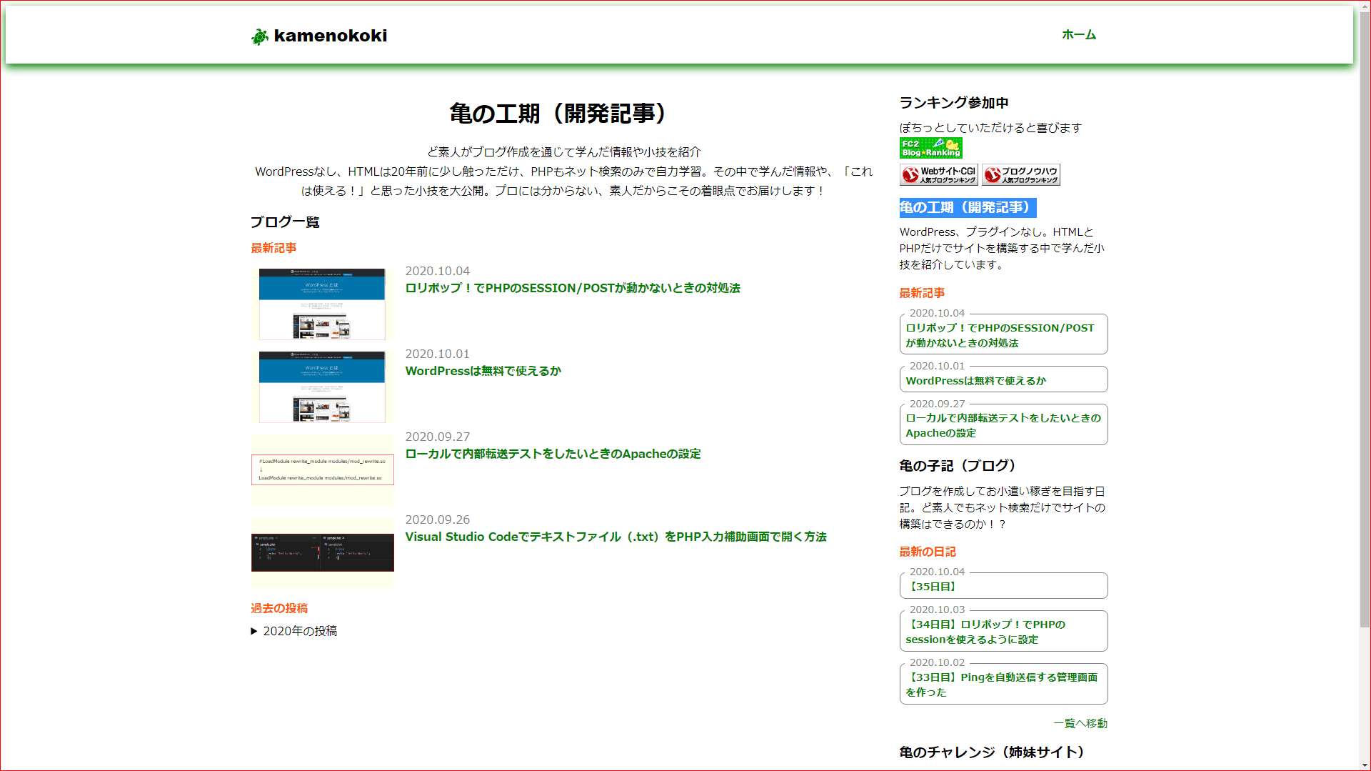Click the scrollbar down arrow

click(1365, 765)
